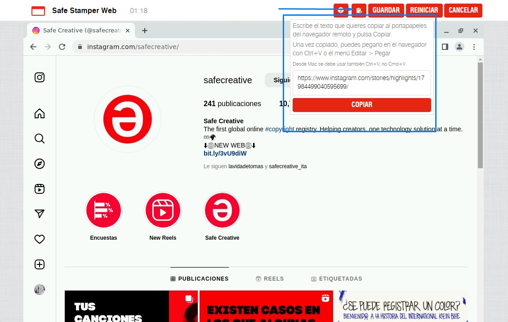Open the TUS CANCIONES post thumbnail
Image resolution: width=508 pixels, height=322 pixels.
pos(131,306)
